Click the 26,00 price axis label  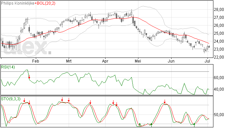point(219,25)
